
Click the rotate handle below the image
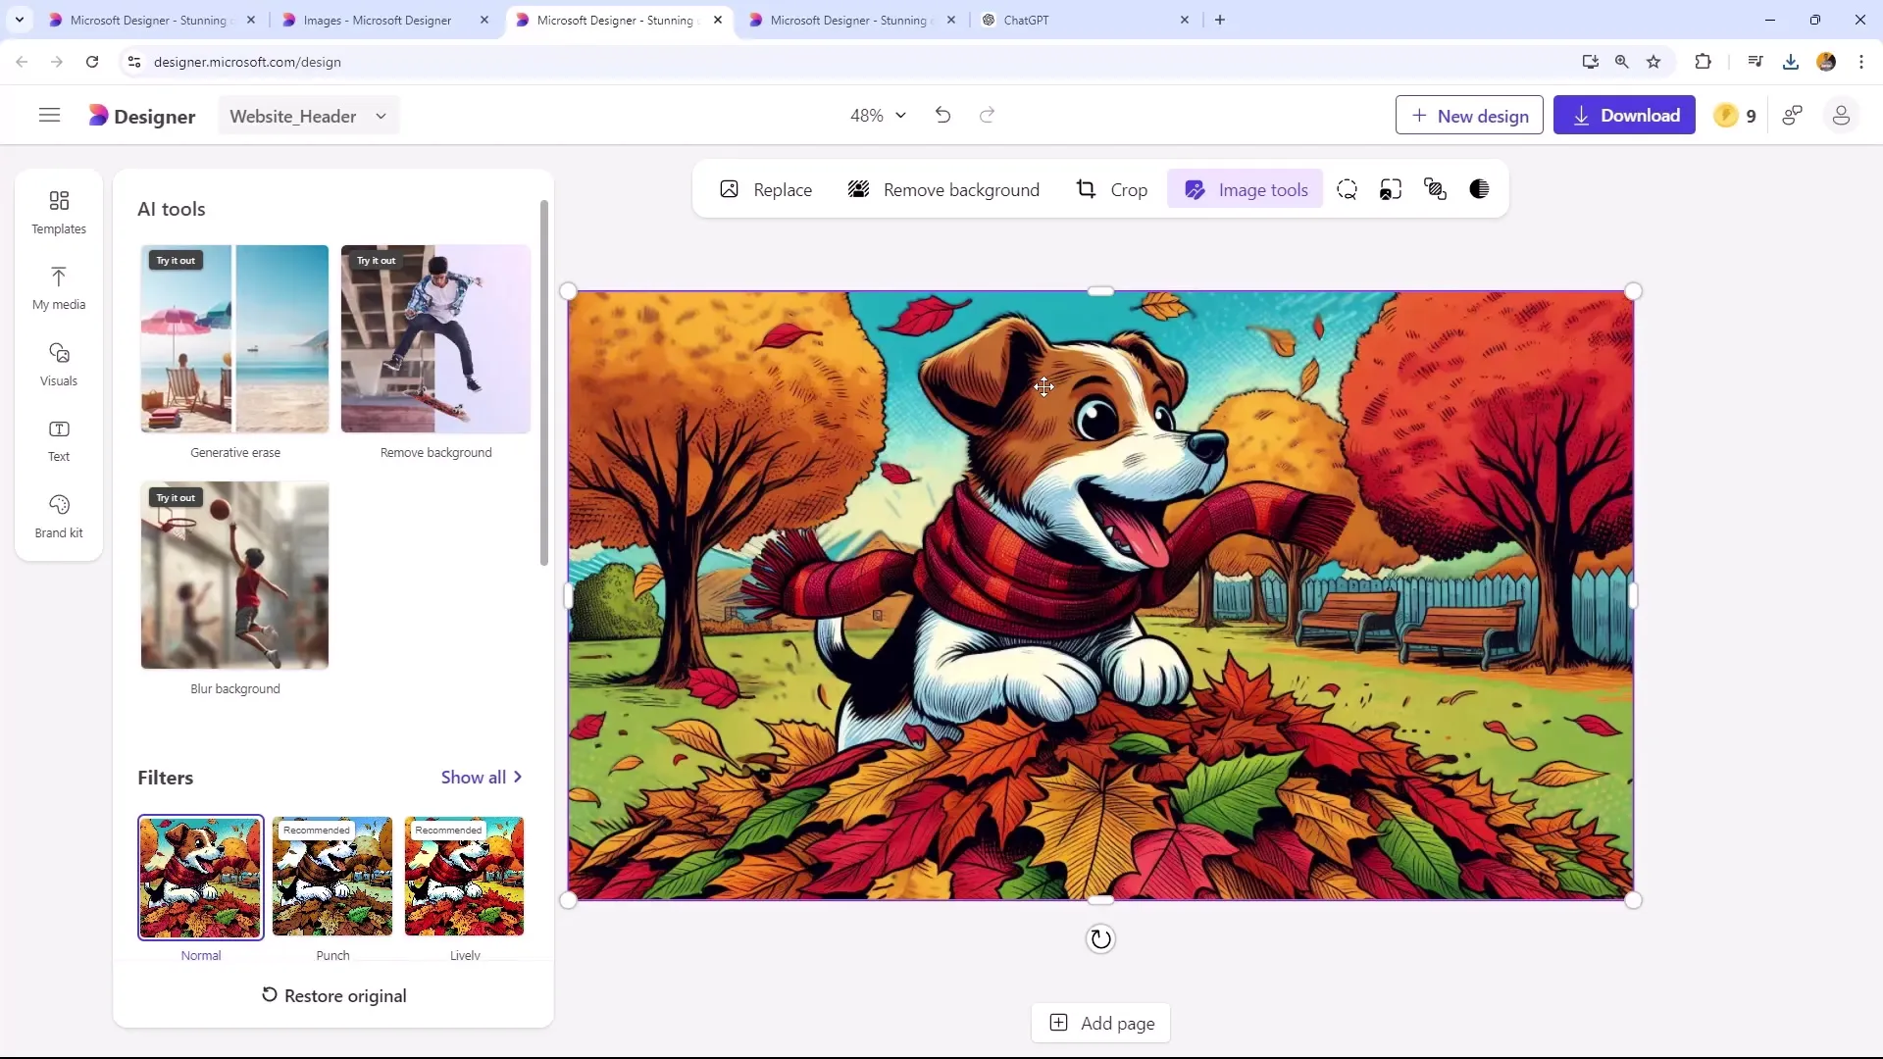click(x=1100, y=939)
